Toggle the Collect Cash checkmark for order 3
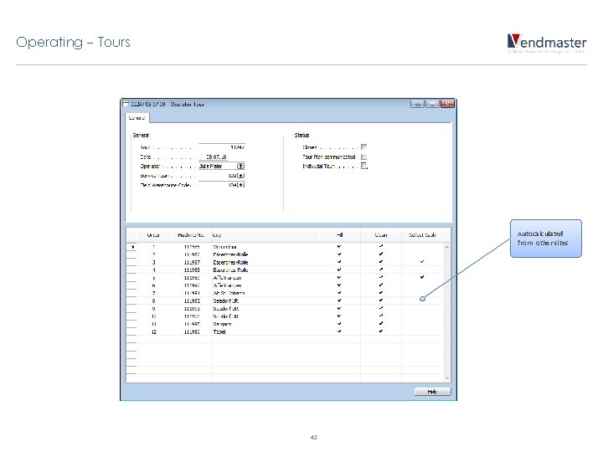Screen dimensions: 603x452 [x=422, y=262]
